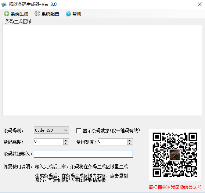Increase 条码宽度 with up arrow
205x193 pixels.
coord(130,140)
